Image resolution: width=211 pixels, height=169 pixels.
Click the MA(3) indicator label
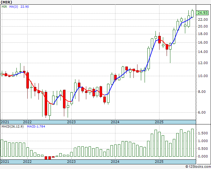click(x=14, y=7)
